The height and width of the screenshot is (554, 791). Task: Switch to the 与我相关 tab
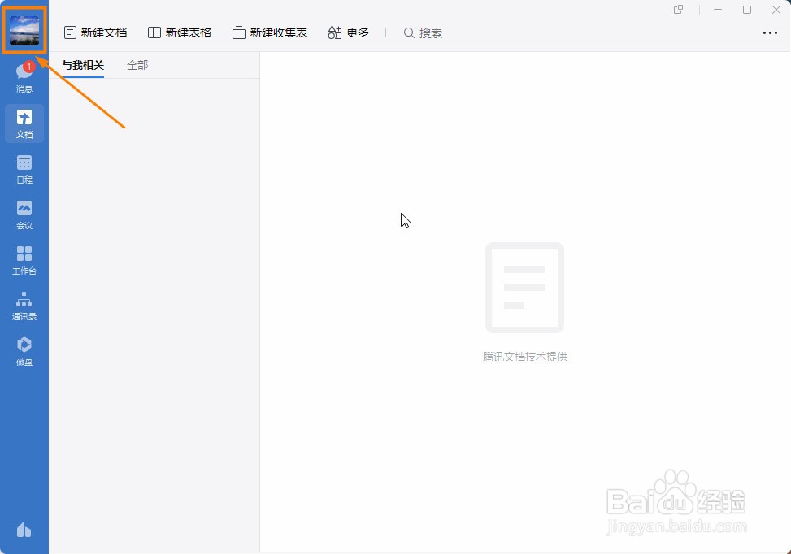point(83,65)
